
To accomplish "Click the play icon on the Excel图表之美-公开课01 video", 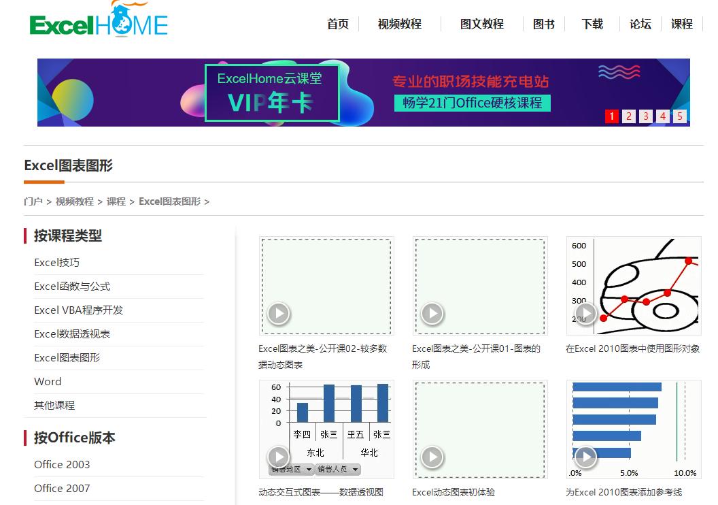I will pyautogui.click(x=431, y=314).
